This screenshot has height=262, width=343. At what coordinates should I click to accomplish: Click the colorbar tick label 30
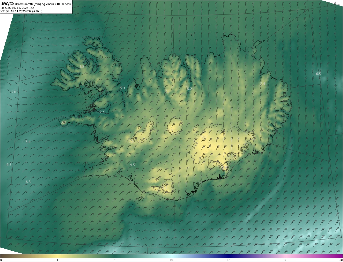[x=286, y=260]
